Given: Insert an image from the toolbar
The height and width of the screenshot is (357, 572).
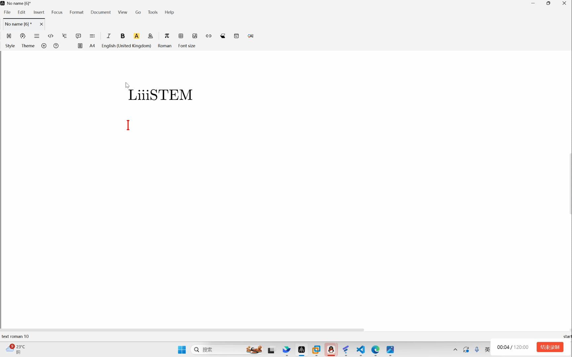Looking at the screenshot, I should [x=195, y=36].
